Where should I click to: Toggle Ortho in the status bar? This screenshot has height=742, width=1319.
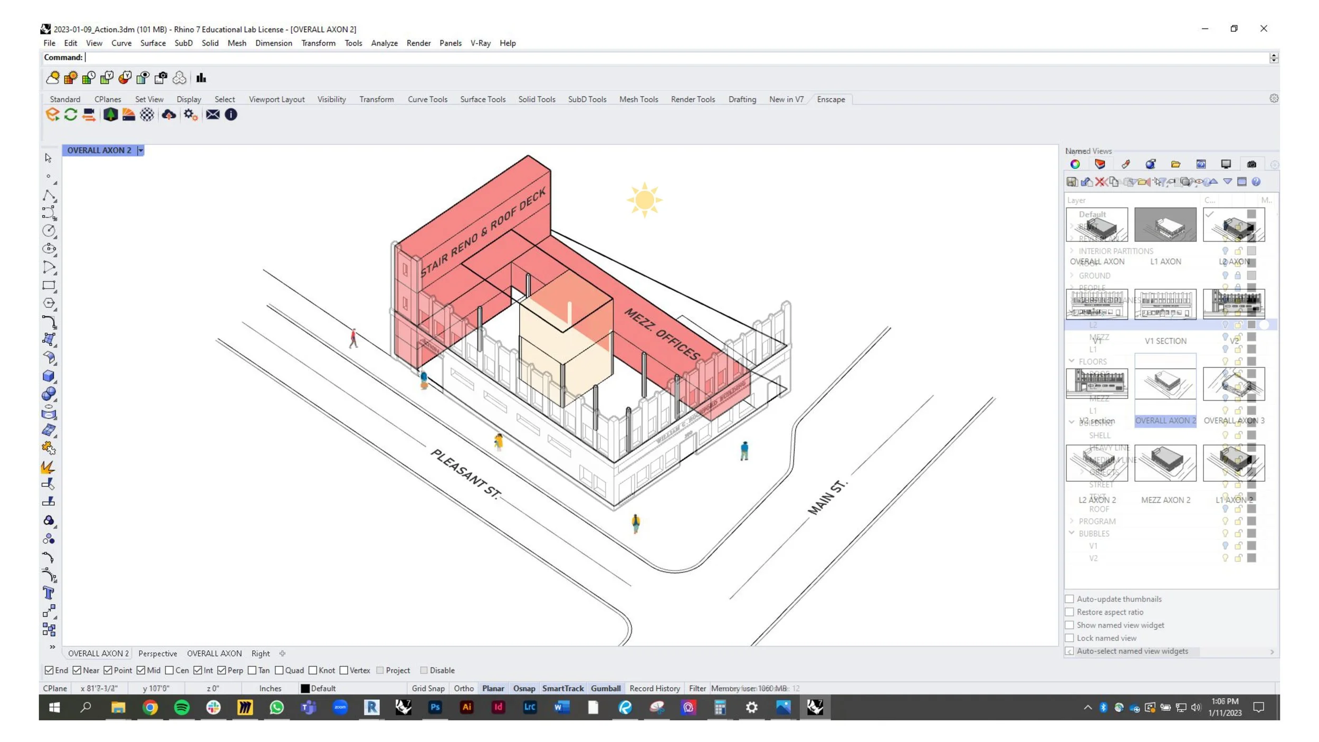click(463, 688)
